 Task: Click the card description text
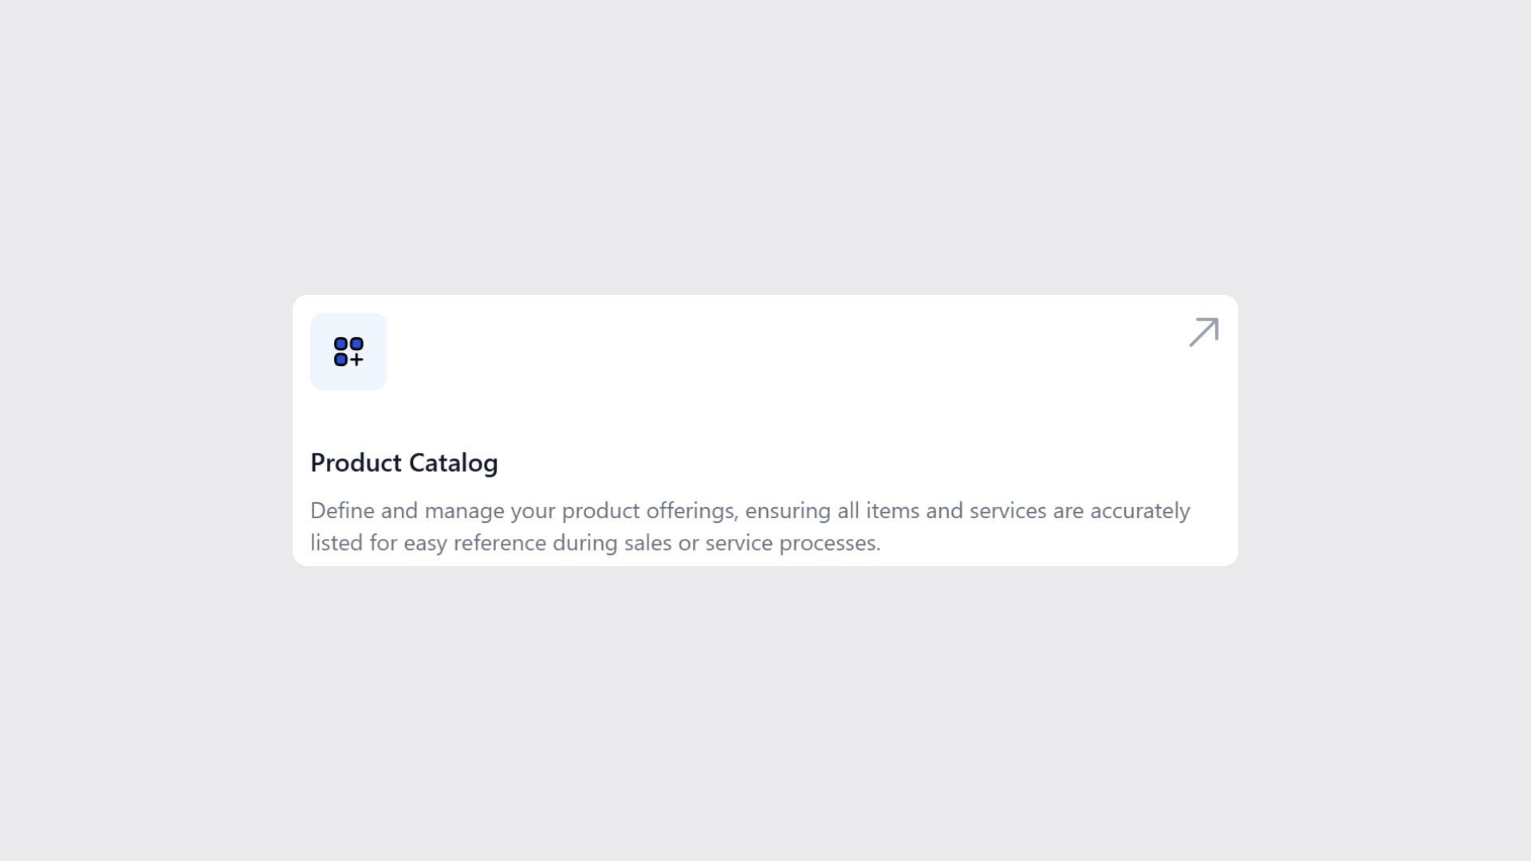[750, 526]
